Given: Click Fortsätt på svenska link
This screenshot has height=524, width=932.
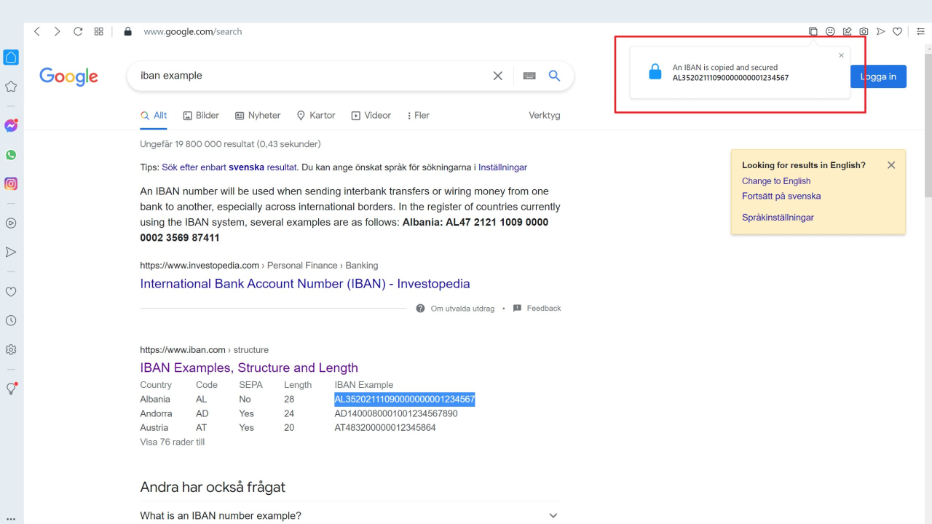Looking at the screenshot, I should [781, 196].
